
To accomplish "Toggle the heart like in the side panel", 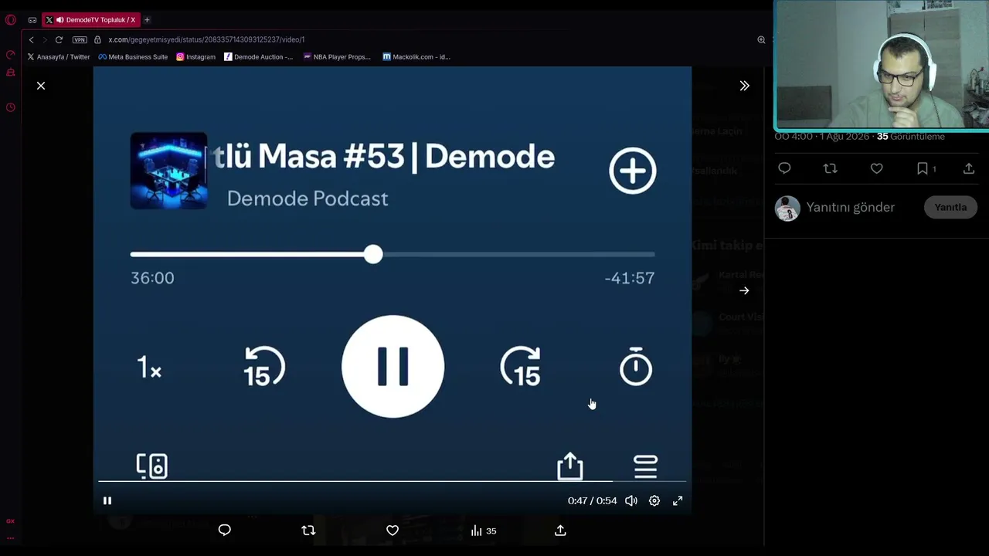I will 877,168.
